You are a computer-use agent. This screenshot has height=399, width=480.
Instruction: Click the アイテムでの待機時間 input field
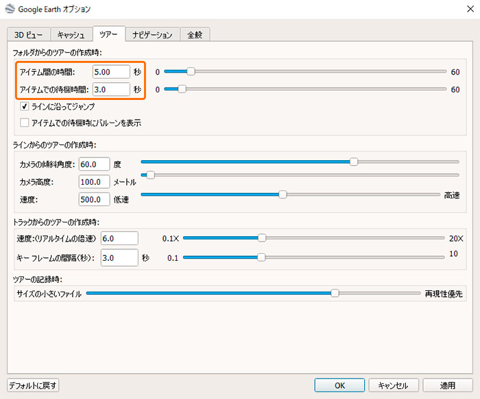click(111, 90)
